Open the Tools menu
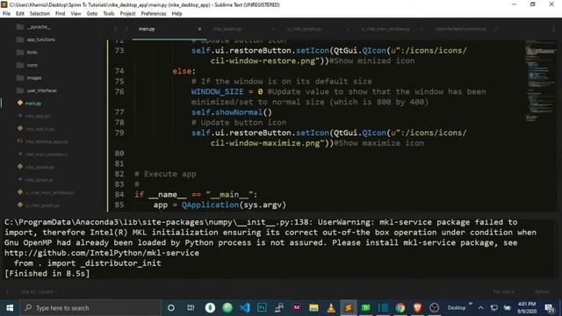 [109, 14]
